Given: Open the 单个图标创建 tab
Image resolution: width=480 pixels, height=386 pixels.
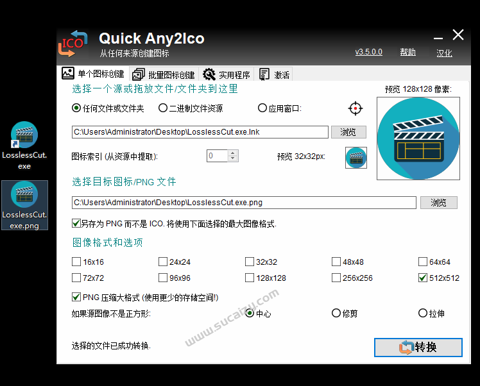Looking at the screenshot, I should tap(93, 74).
